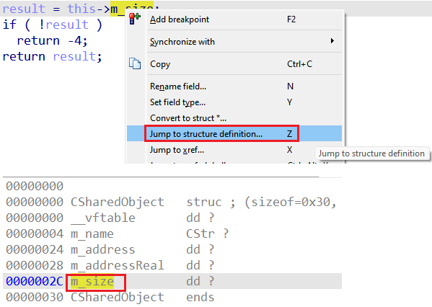Viewport: 432px width, 307px height.
Task: Click the Copy pages icon
Action: pyautogui.click(x=135, y=63)
